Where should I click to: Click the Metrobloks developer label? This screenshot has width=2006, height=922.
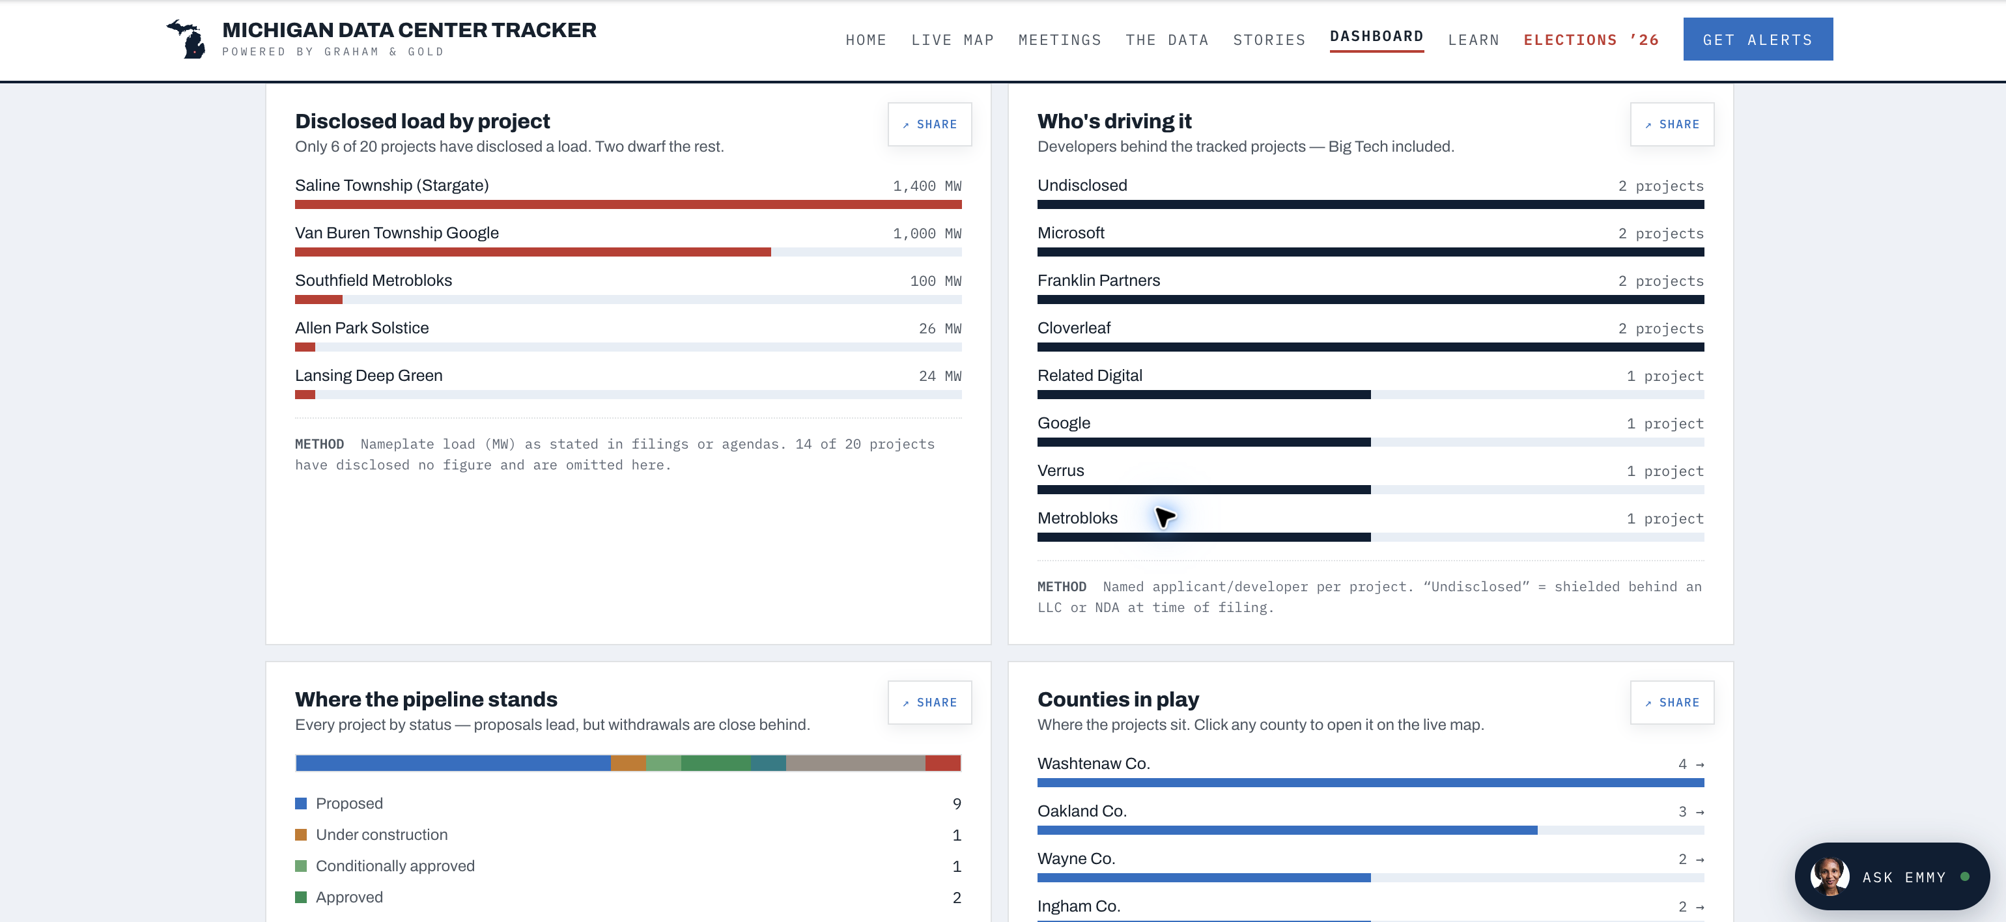point(1077,518)
